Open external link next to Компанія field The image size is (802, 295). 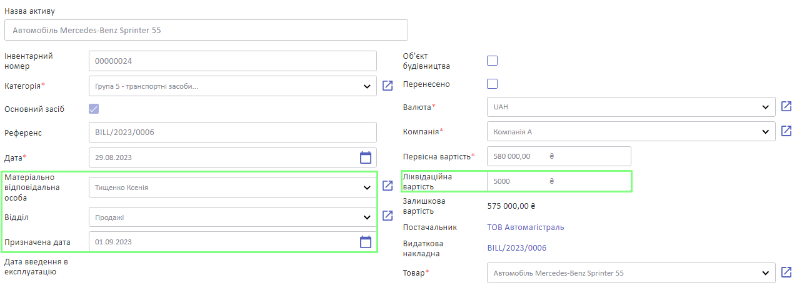(786, 131)
